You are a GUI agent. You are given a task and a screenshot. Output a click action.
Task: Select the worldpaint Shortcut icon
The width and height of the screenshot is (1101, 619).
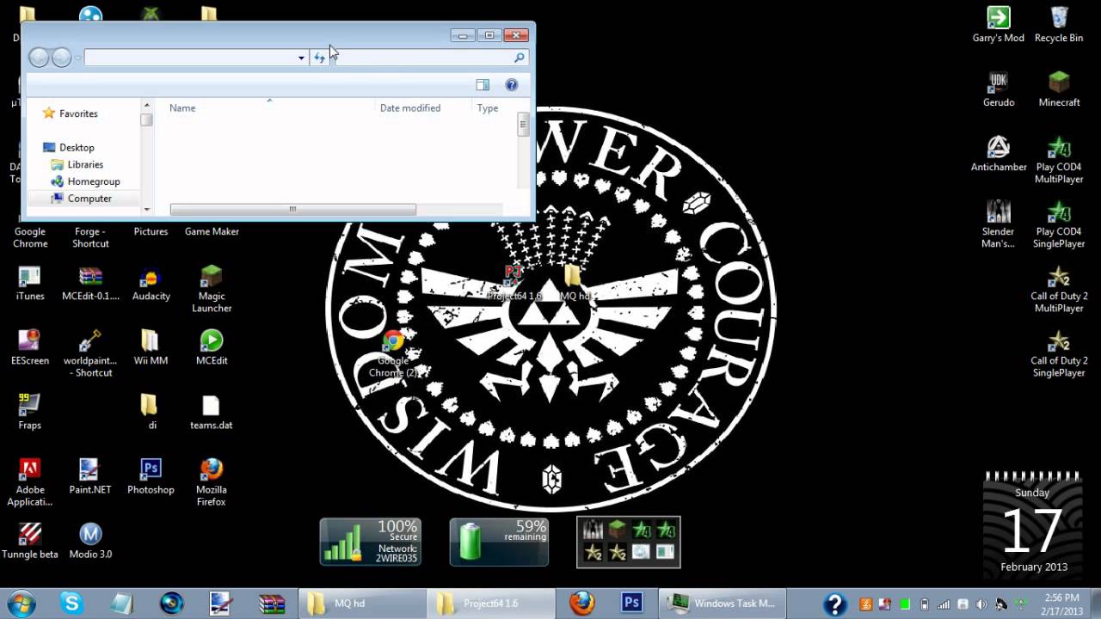click(90, 352)
